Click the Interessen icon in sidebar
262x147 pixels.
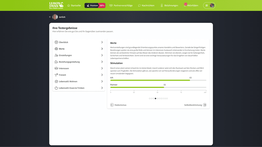56,69
